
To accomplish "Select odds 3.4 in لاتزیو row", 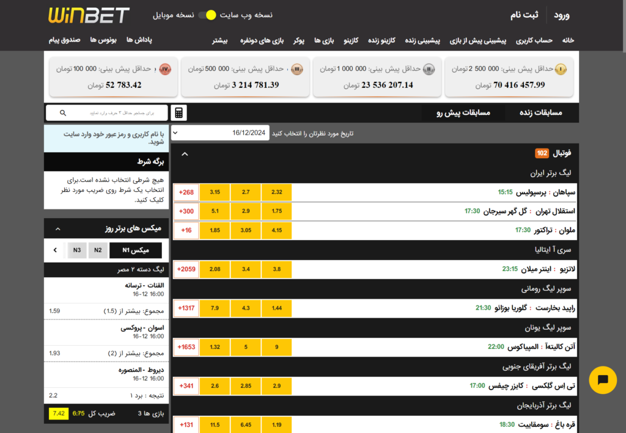I will (246, 269).
